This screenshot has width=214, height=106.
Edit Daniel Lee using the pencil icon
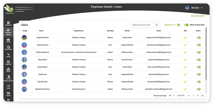coord(185,74)
